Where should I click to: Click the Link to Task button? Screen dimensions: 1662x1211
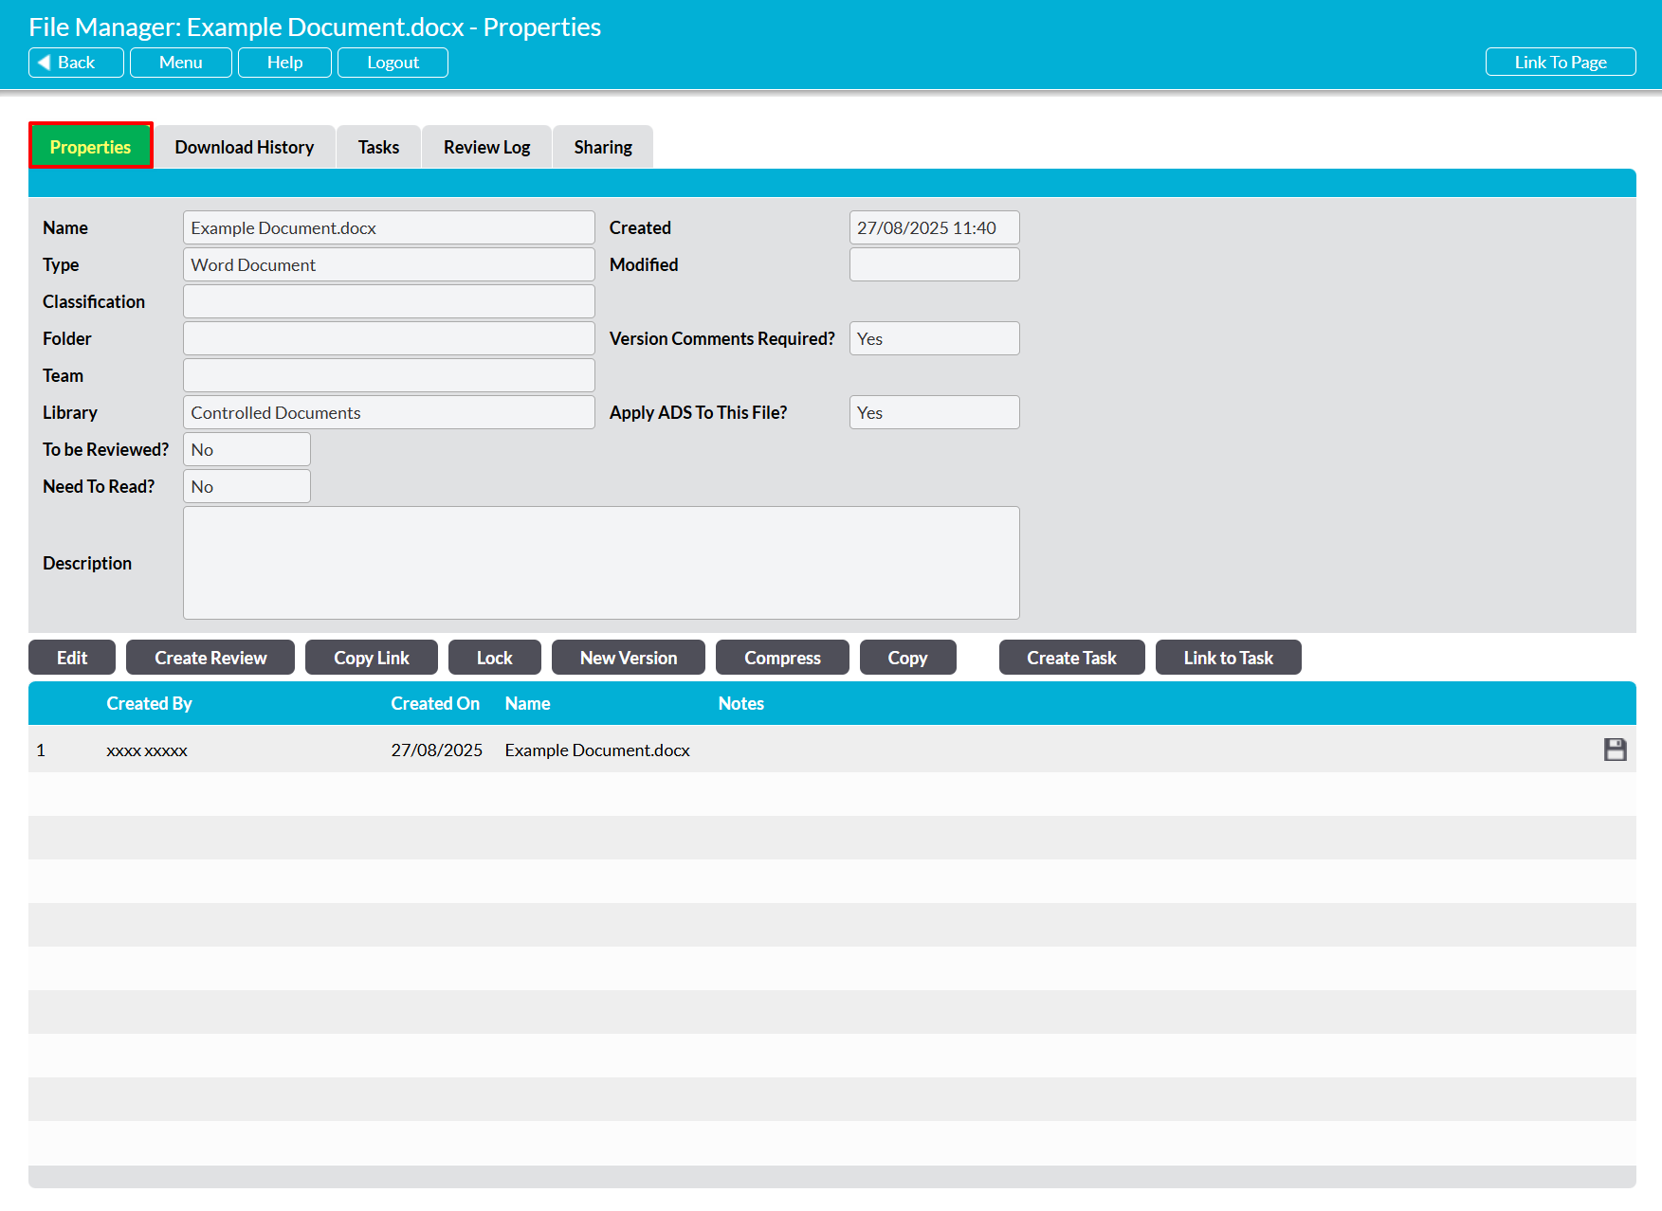click(x=1228, y=658)
